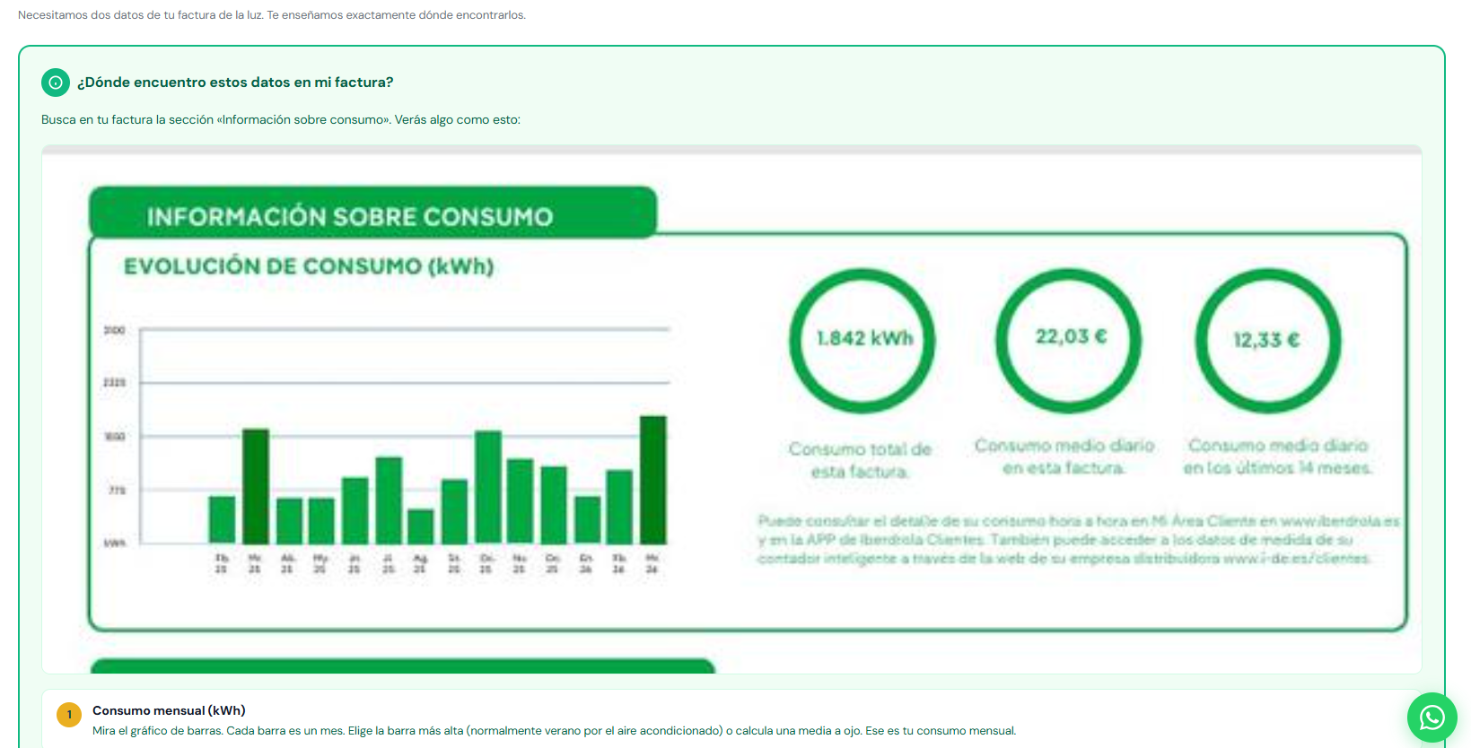Screen dimensions: 1471x748
Task: Click the dark green second bar in the chart
Action: (256, 486)
